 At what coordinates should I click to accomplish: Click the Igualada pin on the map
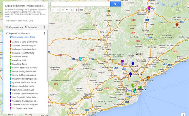click(x=80, y=59)
